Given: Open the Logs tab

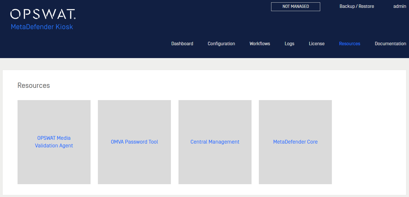Looking at the screenshot, I should 290,44.
